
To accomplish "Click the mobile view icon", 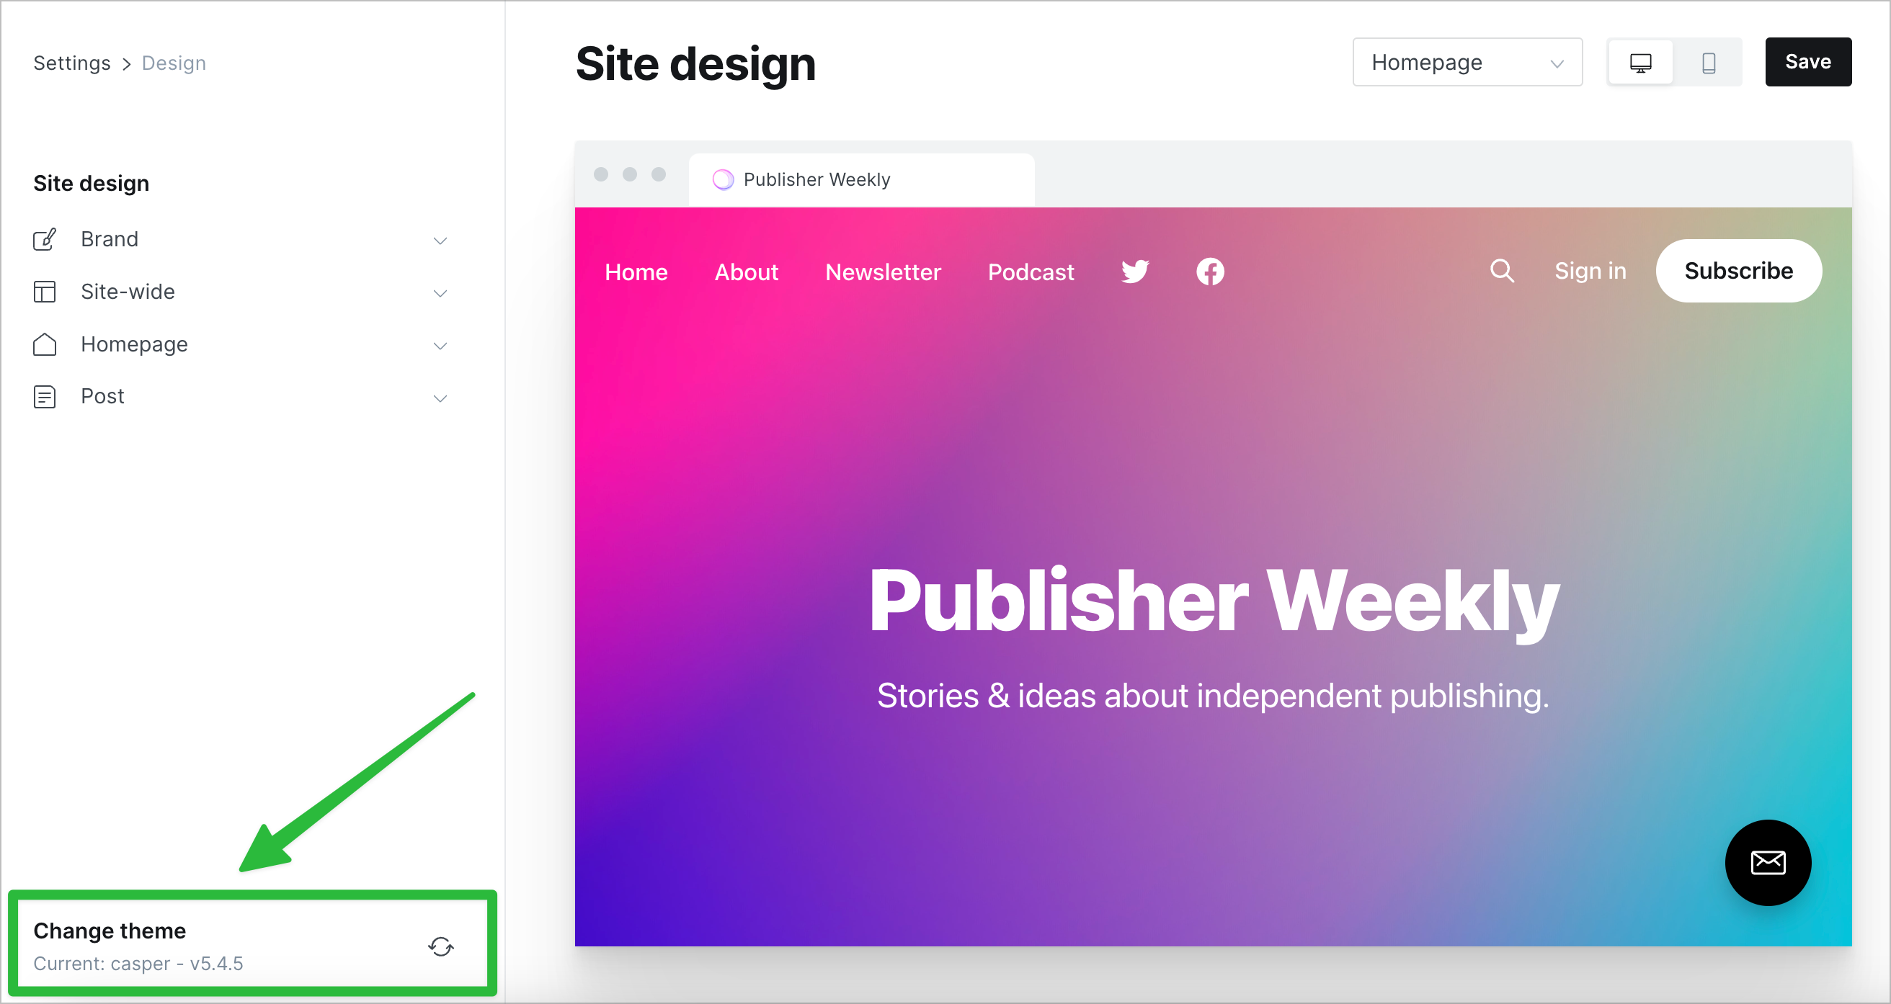I will [1707, 61].
